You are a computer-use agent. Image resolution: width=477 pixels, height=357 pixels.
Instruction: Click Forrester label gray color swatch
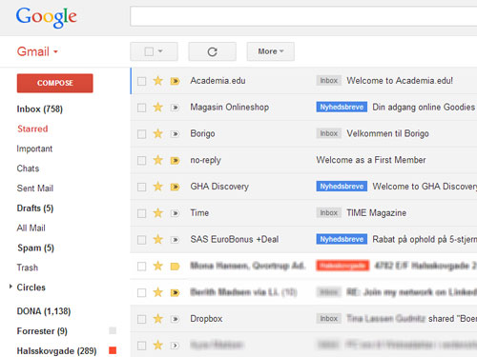tap(113, 330)
